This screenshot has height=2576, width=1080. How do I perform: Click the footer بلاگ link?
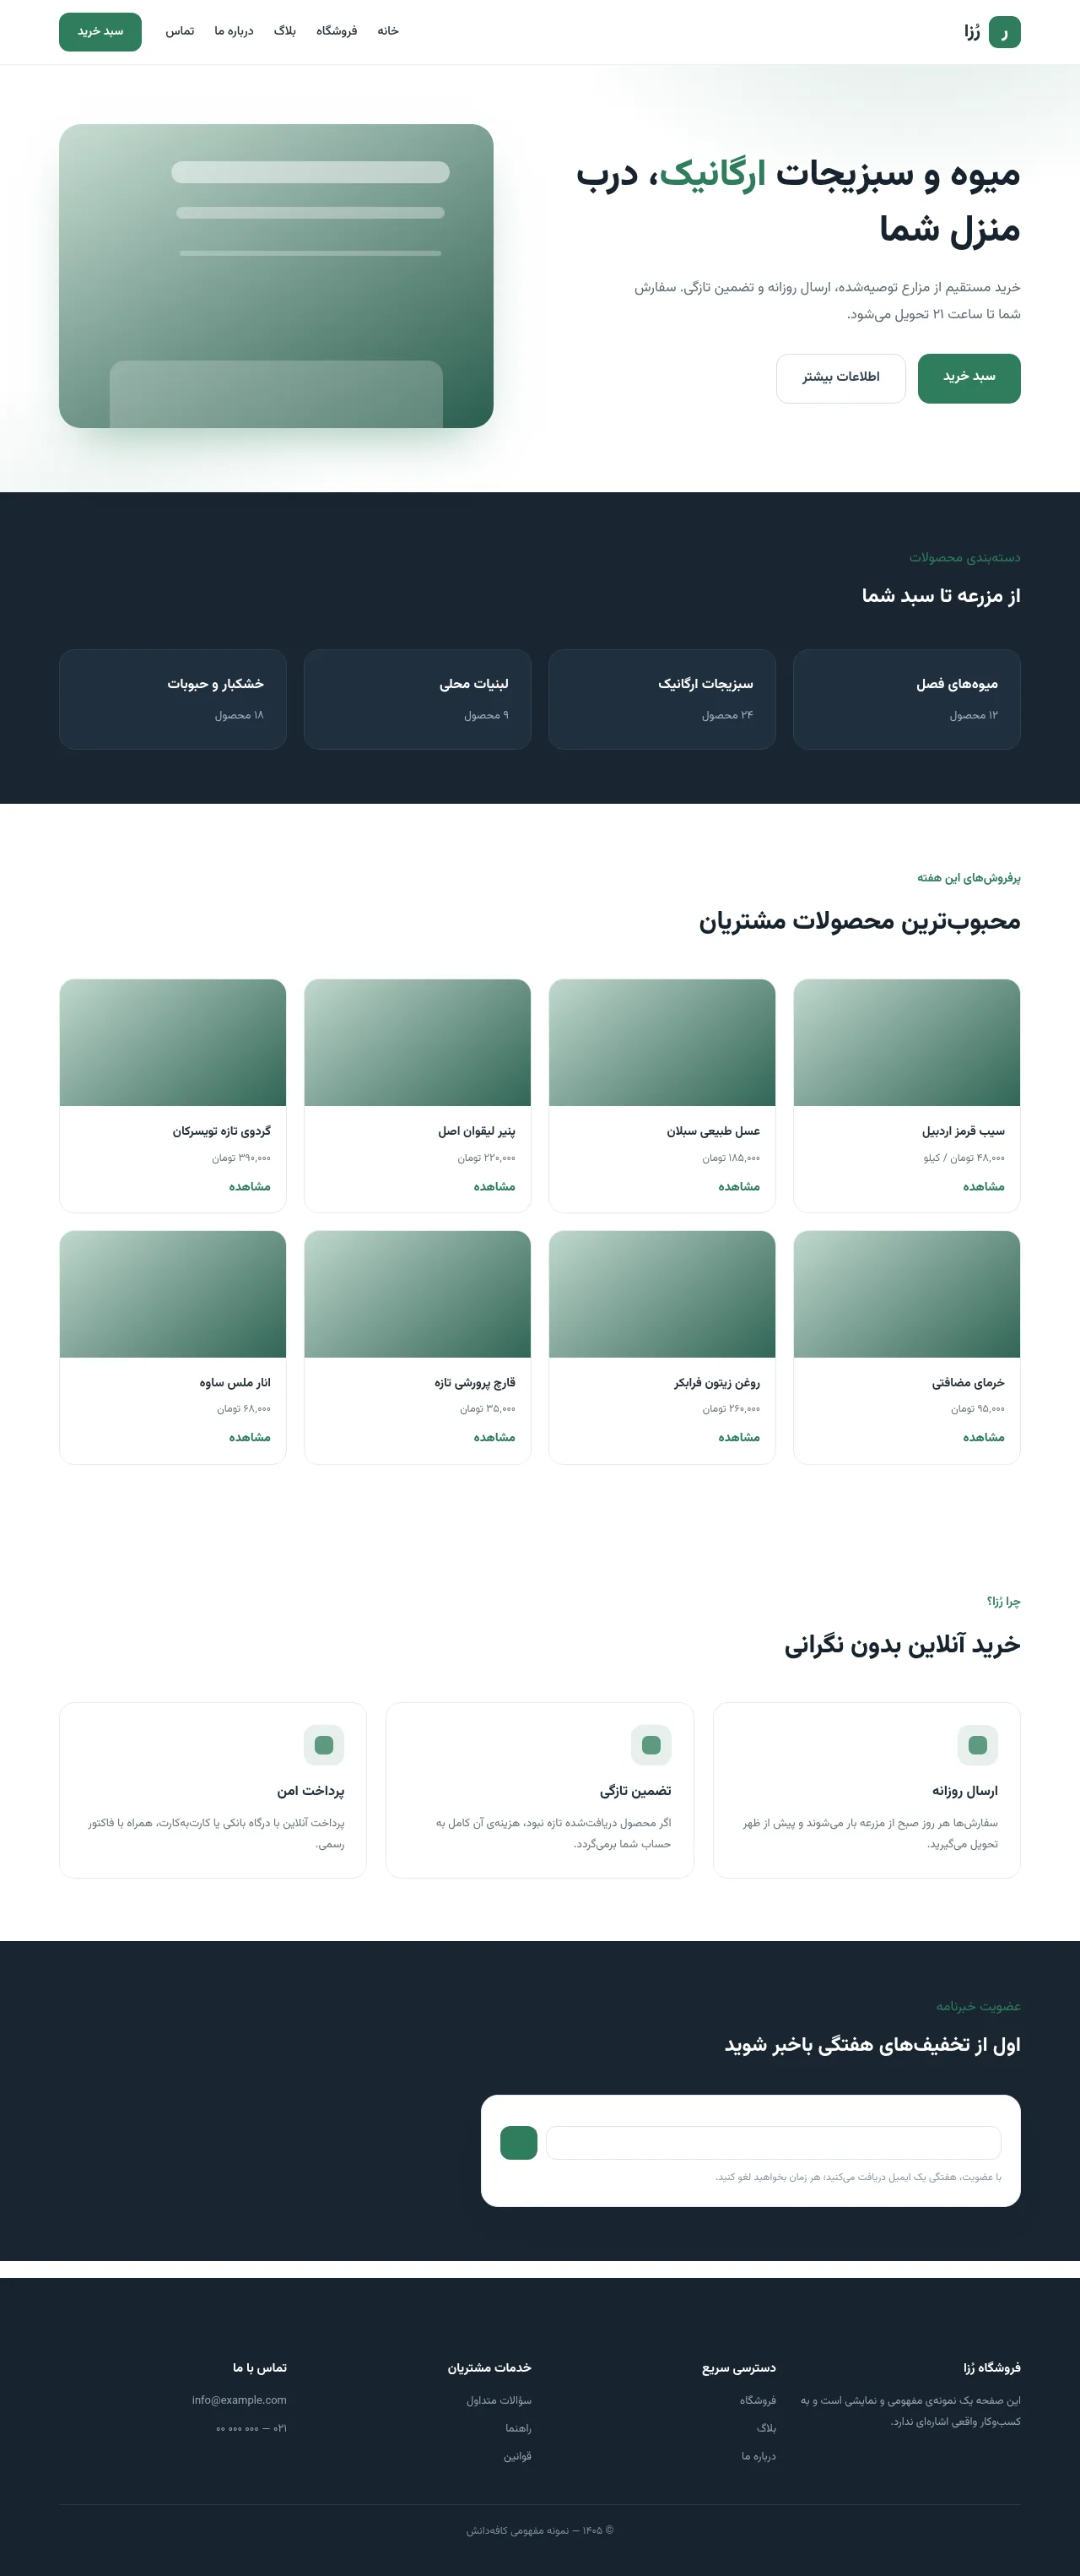click(766, 2428)
